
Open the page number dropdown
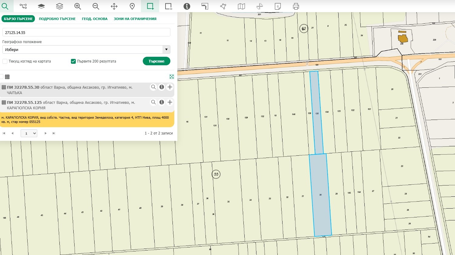29,133
